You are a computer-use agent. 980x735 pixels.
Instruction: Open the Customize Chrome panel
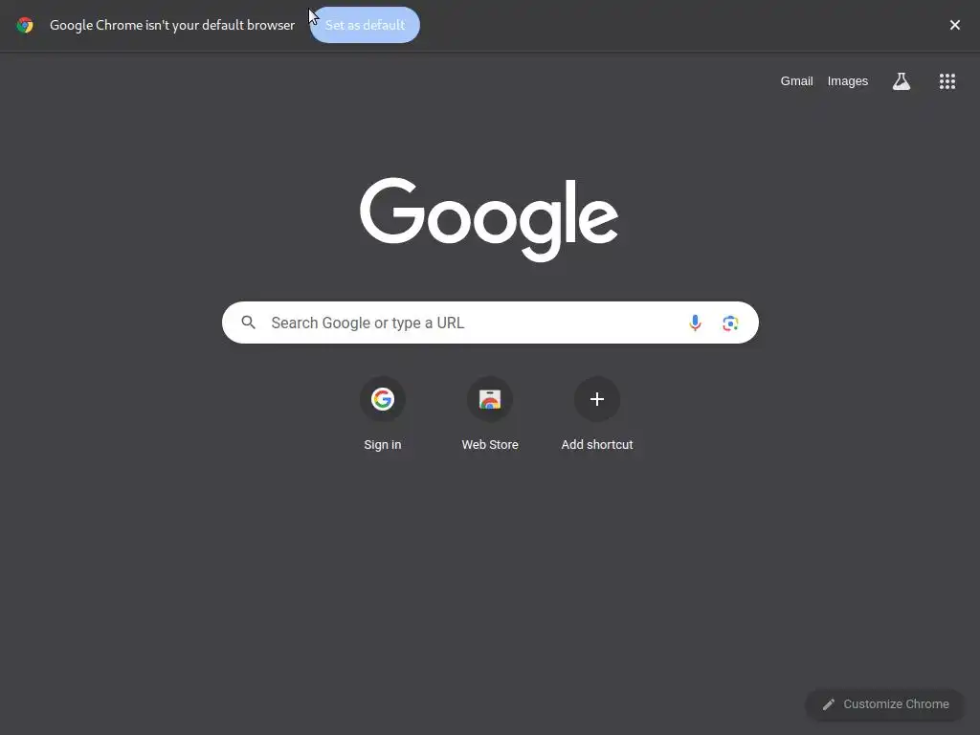[885, 704]
